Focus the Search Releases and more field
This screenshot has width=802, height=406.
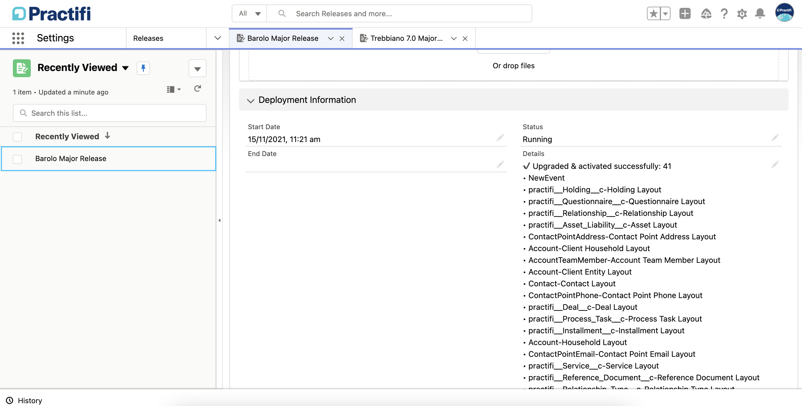tap(399, 13)
